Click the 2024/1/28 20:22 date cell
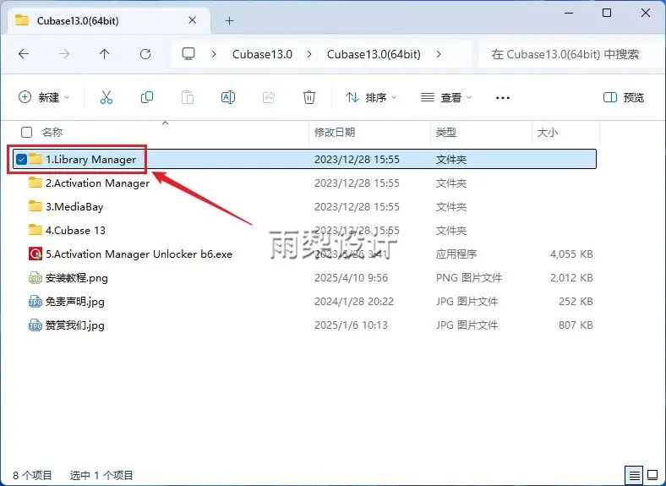666x486 pixels. click(x=354, y=302)
